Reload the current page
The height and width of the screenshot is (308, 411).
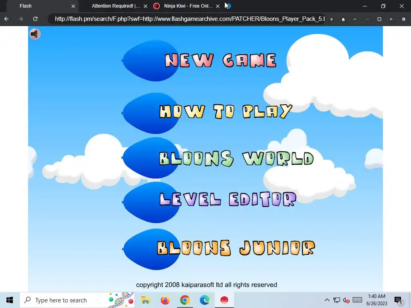pyautogui.click(x=35, y=19)
